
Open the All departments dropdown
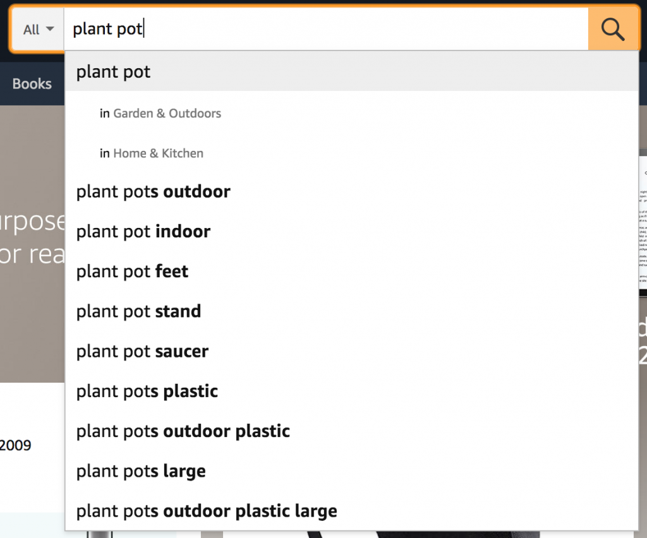coord(38,30)
